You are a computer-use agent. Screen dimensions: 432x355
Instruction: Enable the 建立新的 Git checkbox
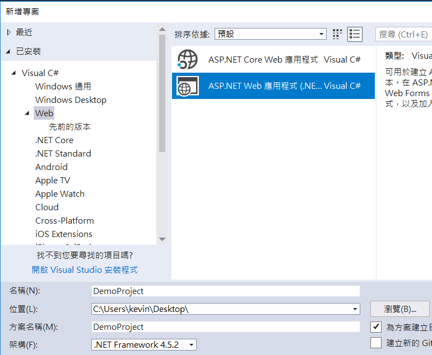point(376,343)
